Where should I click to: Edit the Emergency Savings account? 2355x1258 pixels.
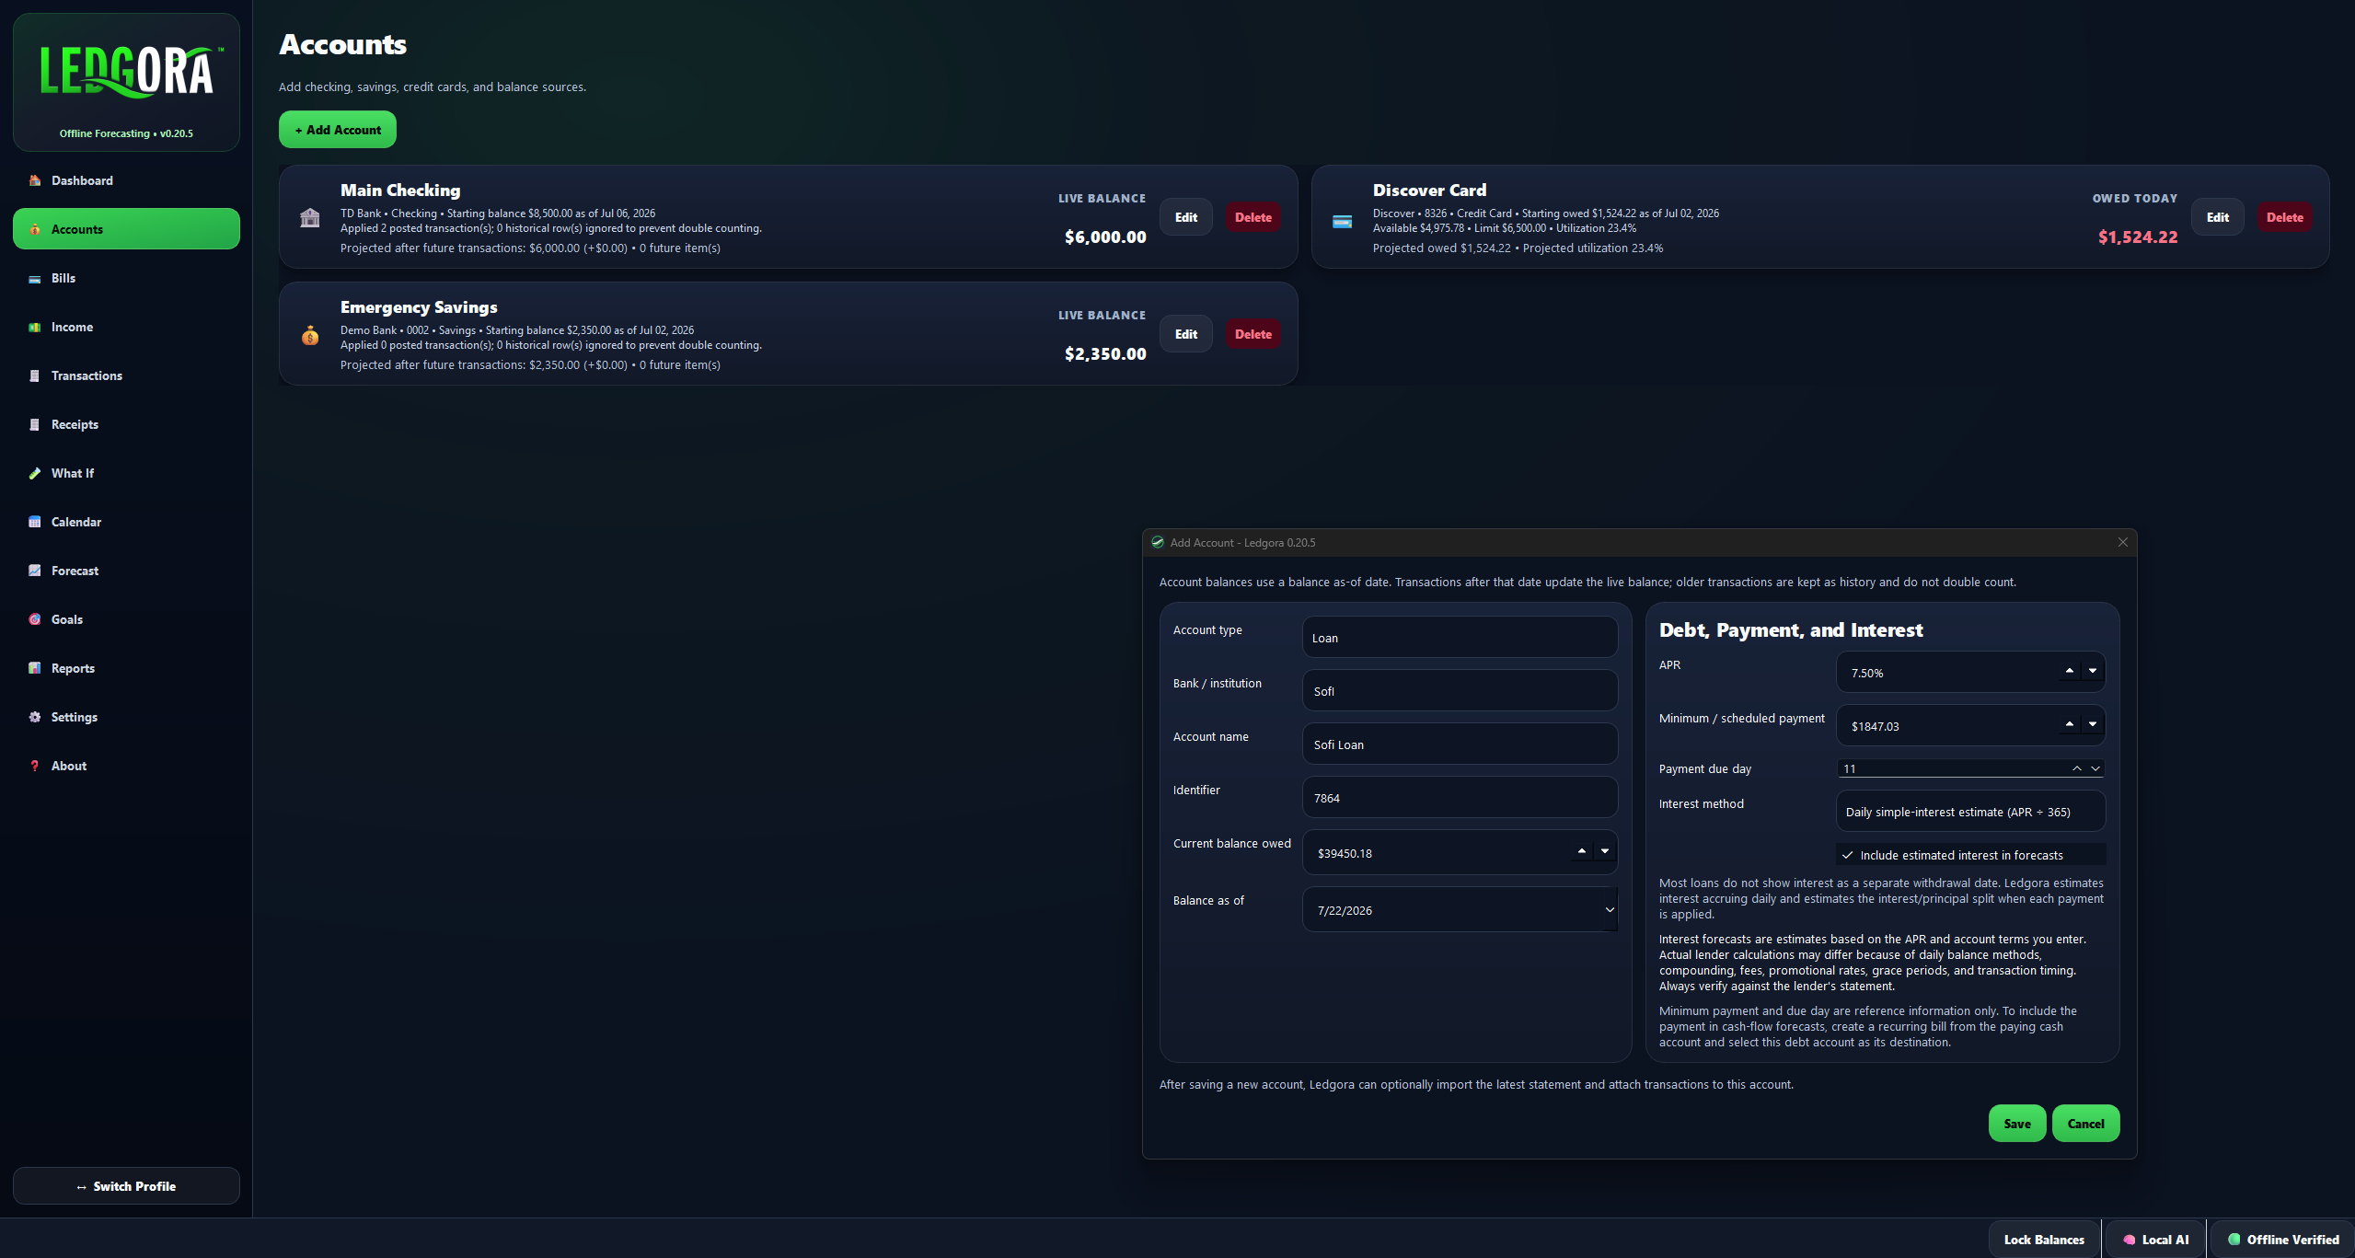(1186, 334)
